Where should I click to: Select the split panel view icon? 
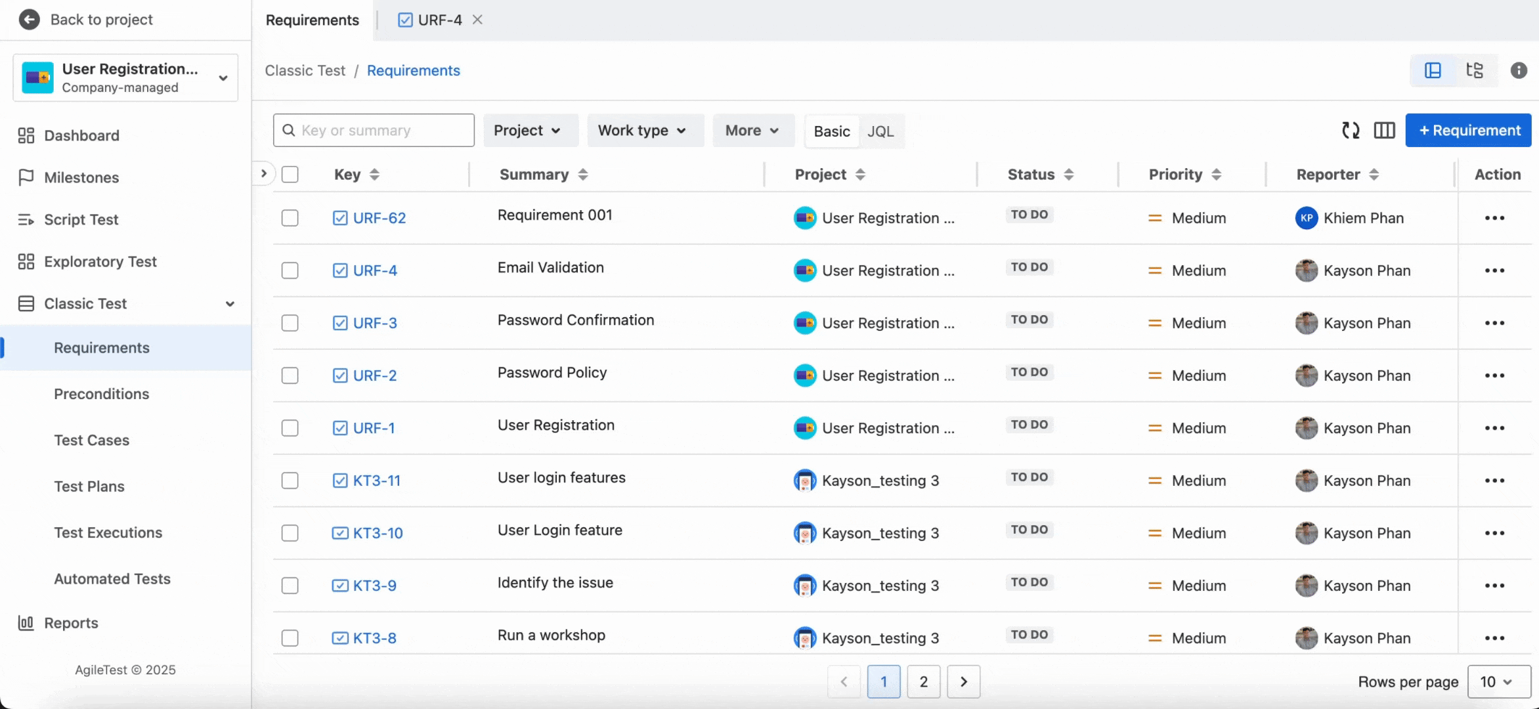click(x=1433, y=70)
